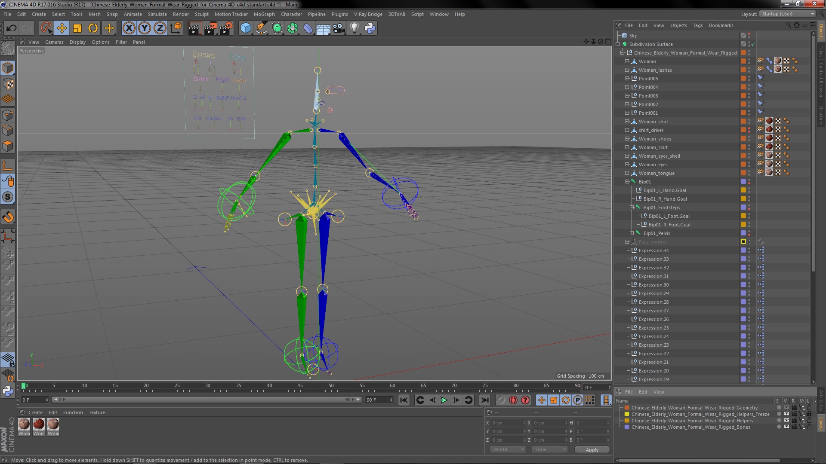Toggle Geometry layer visibility eye
This screenshot has width=826, height=464.
786,408
